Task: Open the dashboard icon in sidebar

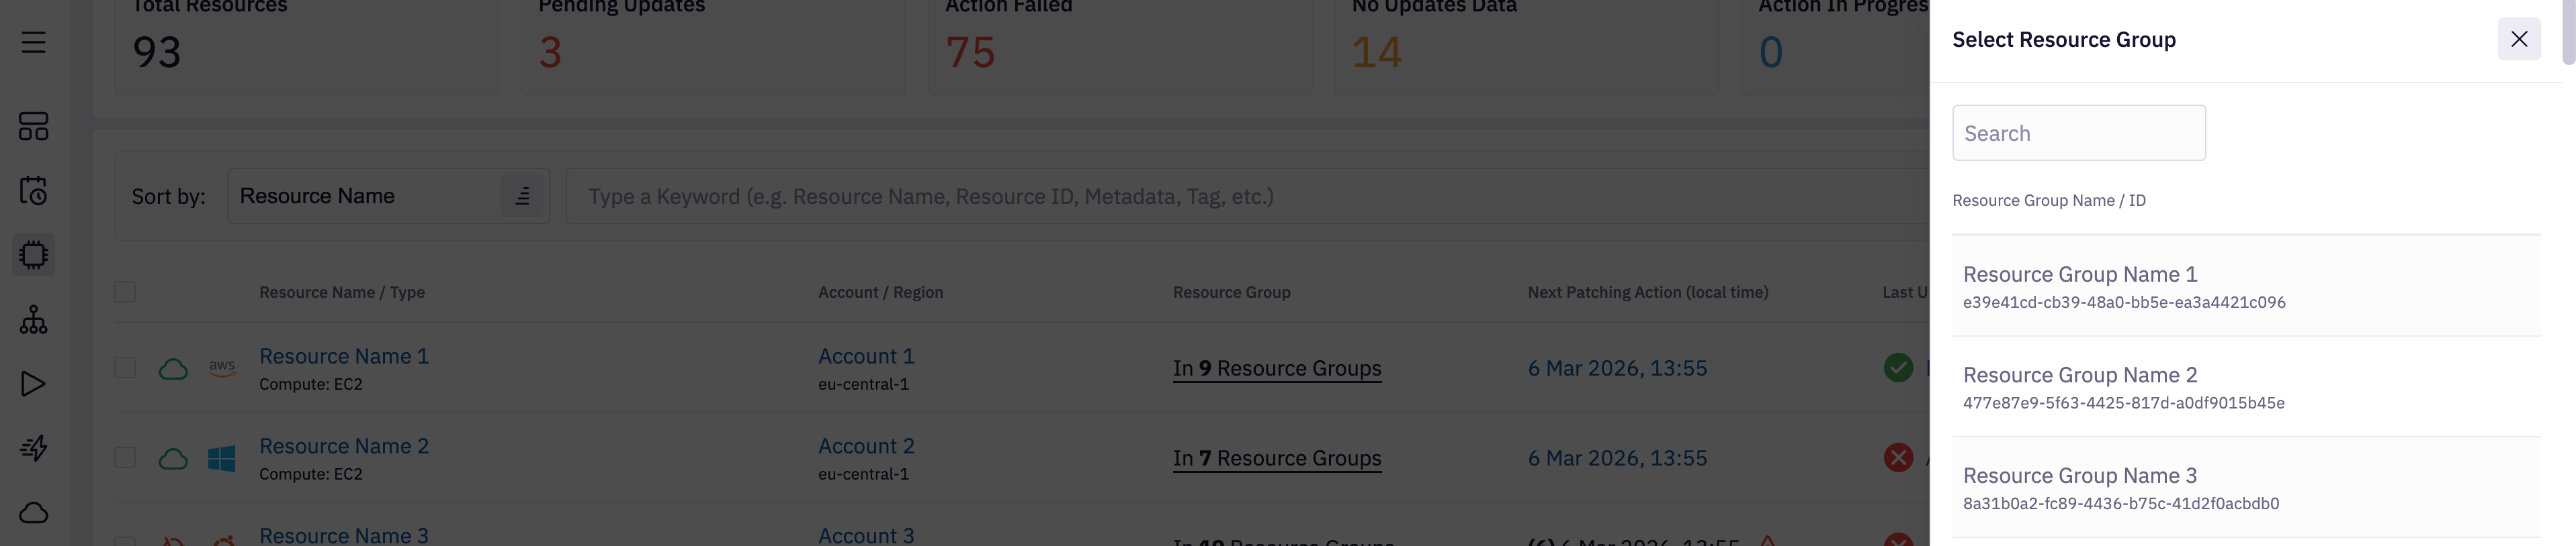Action: pos(34,127)
